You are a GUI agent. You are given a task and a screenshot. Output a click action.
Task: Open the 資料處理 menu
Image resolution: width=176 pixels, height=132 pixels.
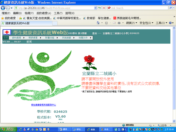point(16,37)
